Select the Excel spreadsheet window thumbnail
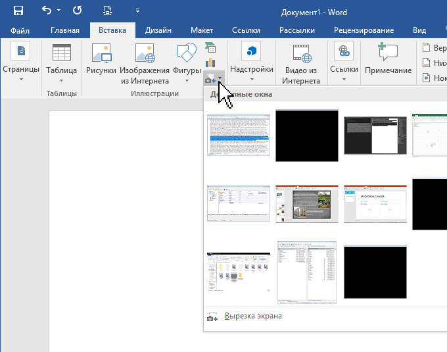Viewport: 447px width, 352px height. 429,136
